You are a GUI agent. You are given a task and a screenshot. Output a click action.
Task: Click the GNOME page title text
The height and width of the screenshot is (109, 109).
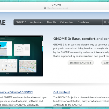point(56,5)
